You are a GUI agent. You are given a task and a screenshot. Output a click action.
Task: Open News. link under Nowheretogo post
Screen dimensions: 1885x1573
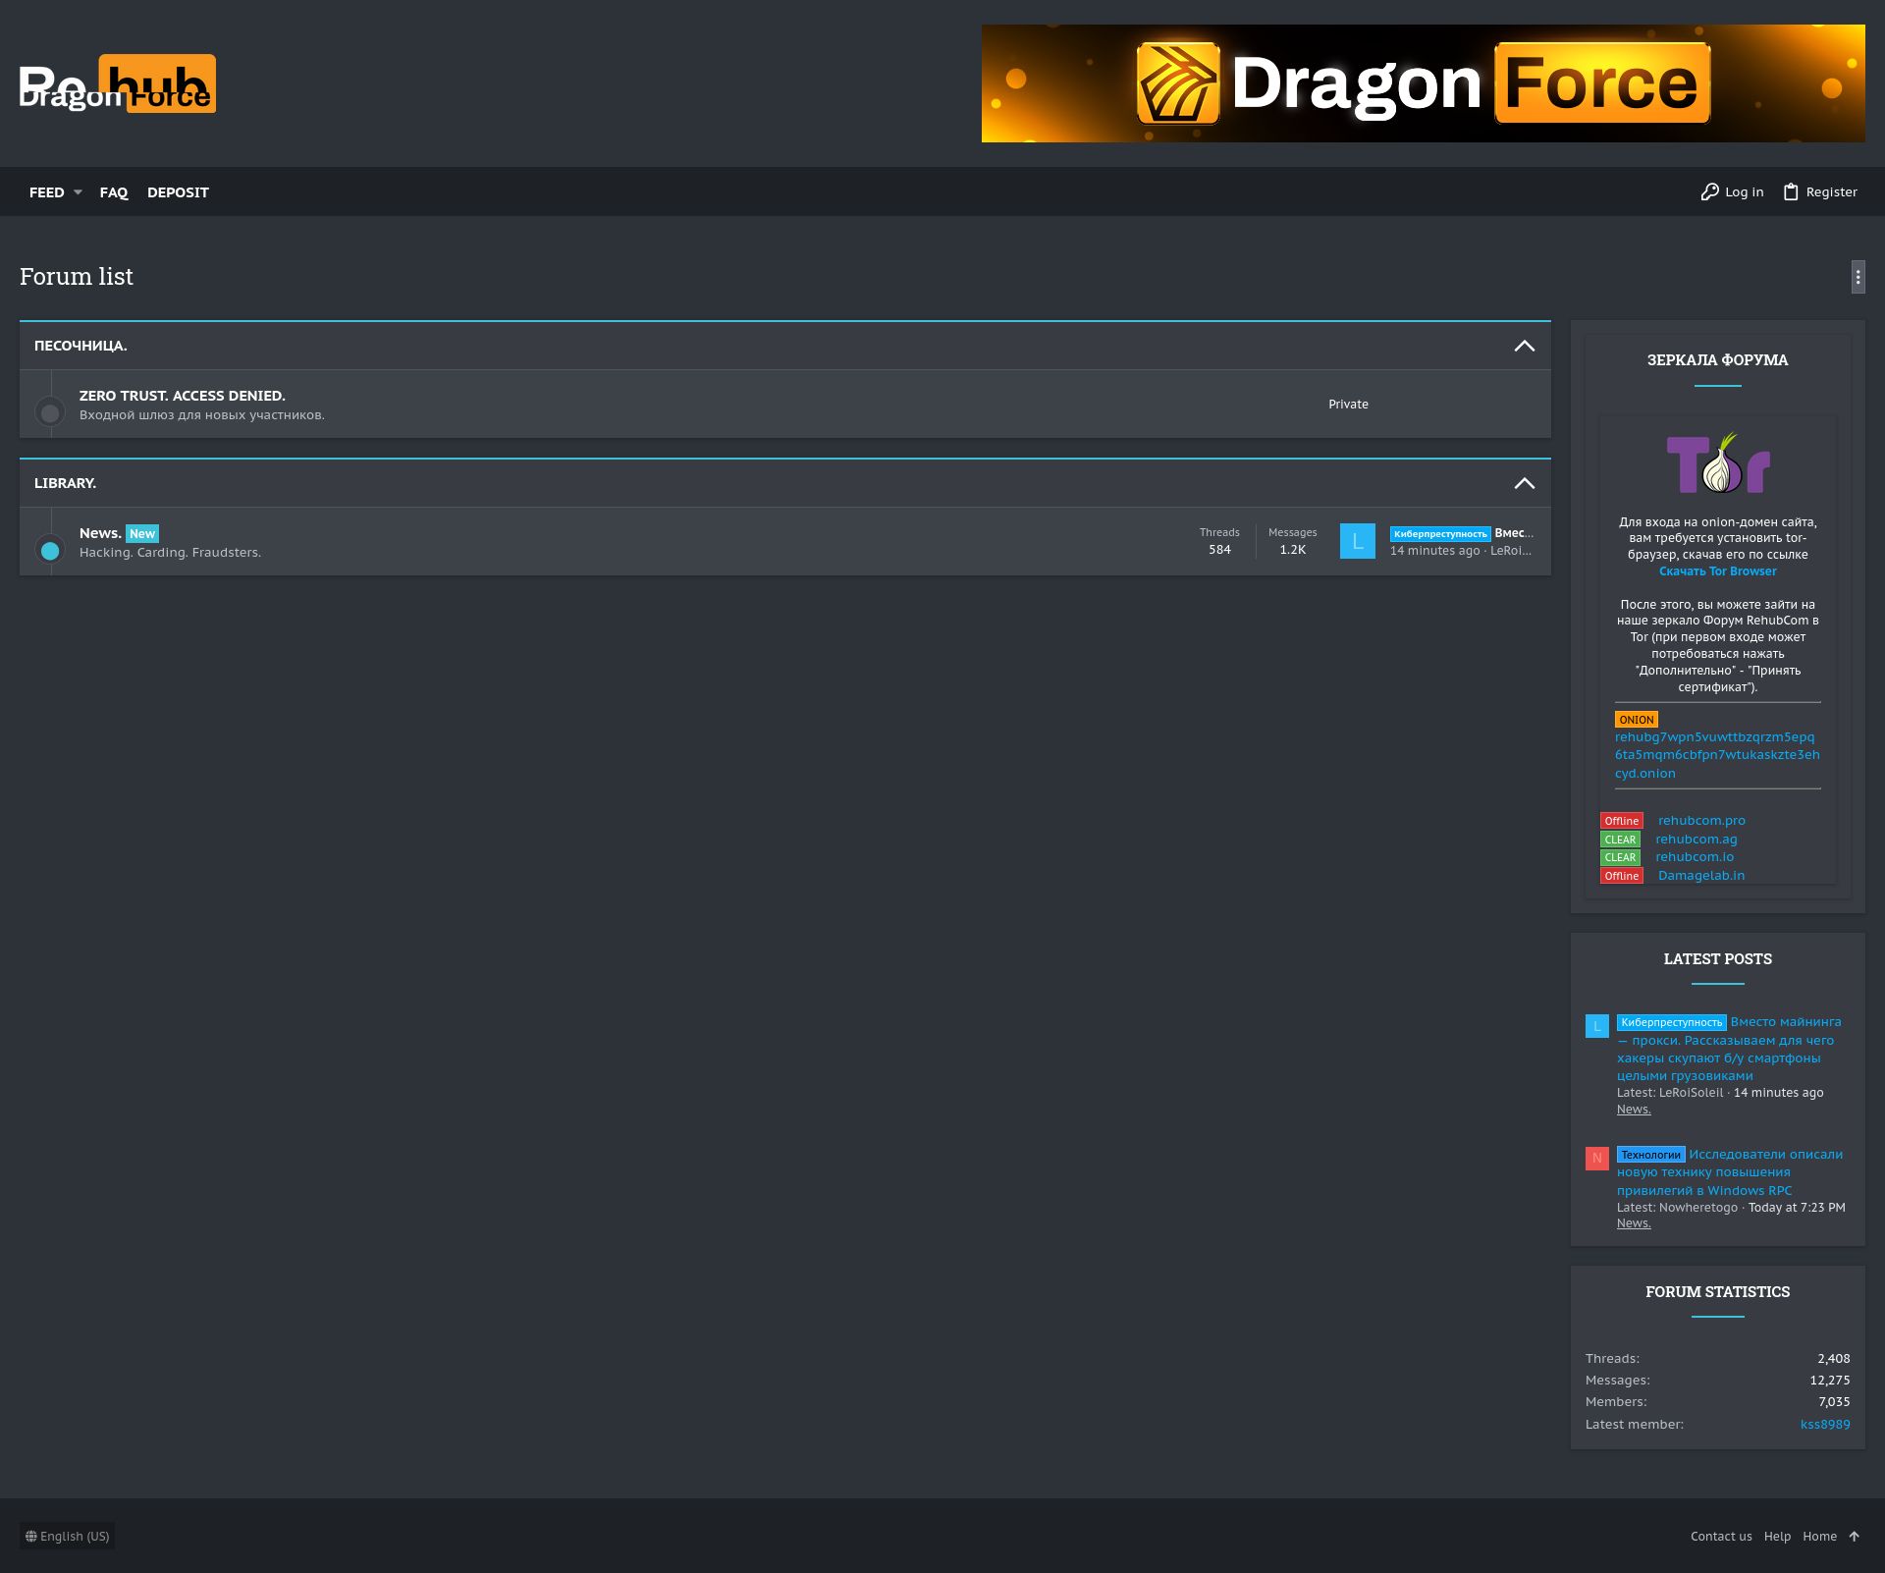point(1634,1223)
